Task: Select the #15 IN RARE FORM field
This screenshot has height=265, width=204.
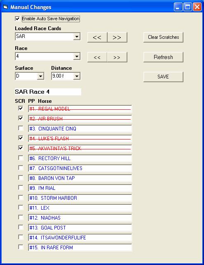Action: coord(80,248)
